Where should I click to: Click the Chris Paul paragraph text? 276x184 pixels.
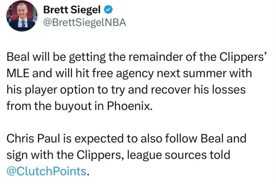coord(126,155)
